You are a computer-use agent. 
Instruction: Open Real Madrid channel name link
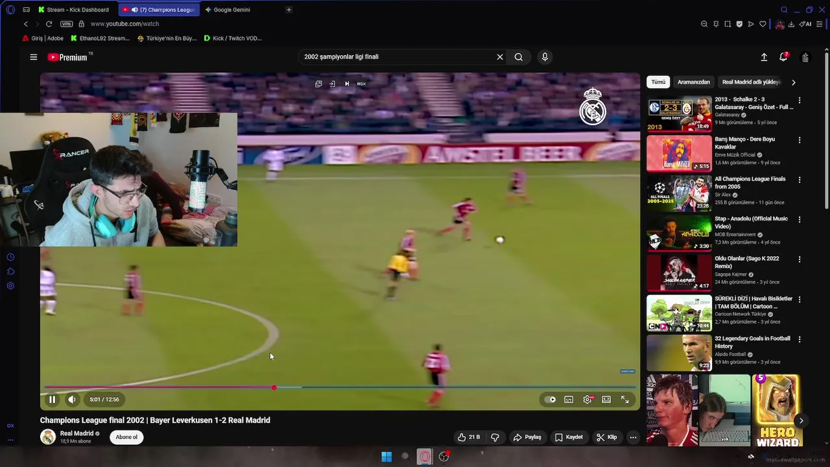pyautogui.click(x=77, y=433)
